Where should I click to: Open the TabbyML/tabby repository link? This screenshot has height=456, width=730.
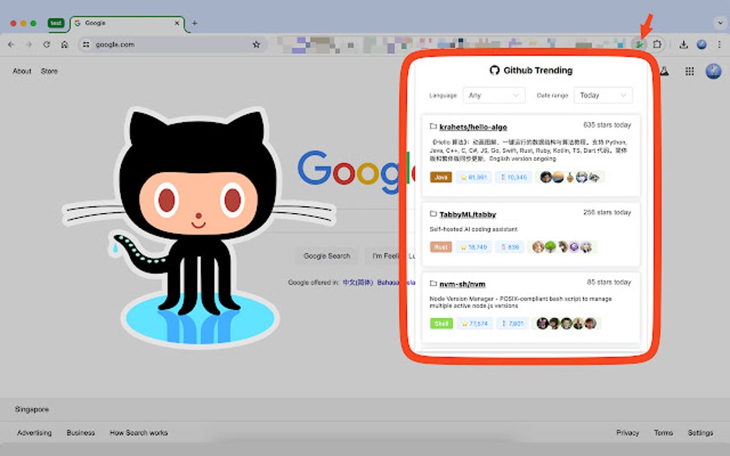(x=467, y=214)
